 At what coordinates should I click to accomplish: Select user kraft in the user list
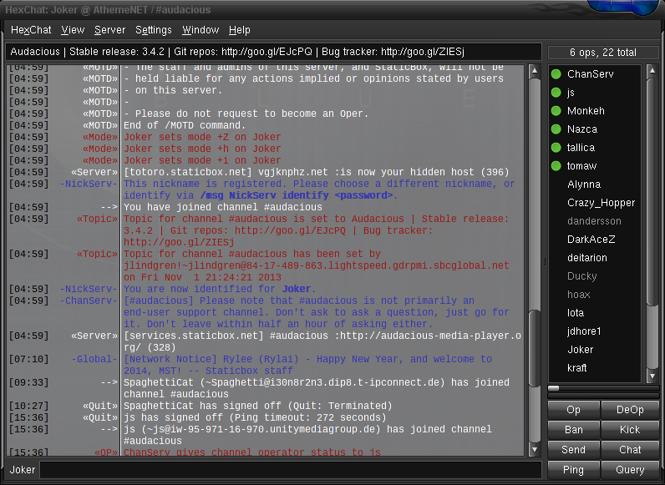[x=595, y=368]
